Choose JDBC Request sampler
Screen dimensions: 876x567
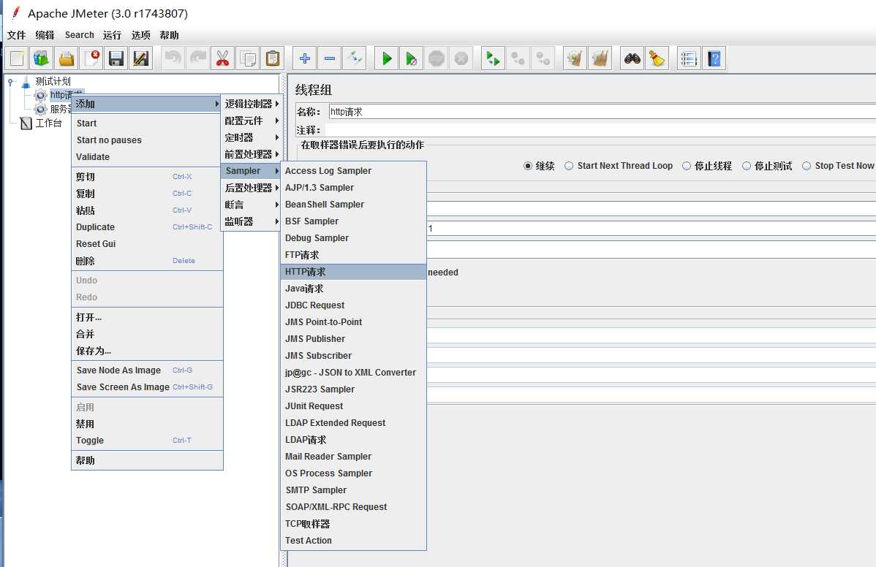353,305
